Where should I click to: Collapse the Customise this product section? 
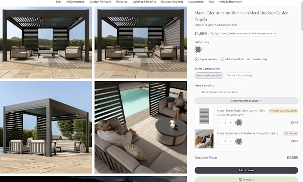[246, 101]
